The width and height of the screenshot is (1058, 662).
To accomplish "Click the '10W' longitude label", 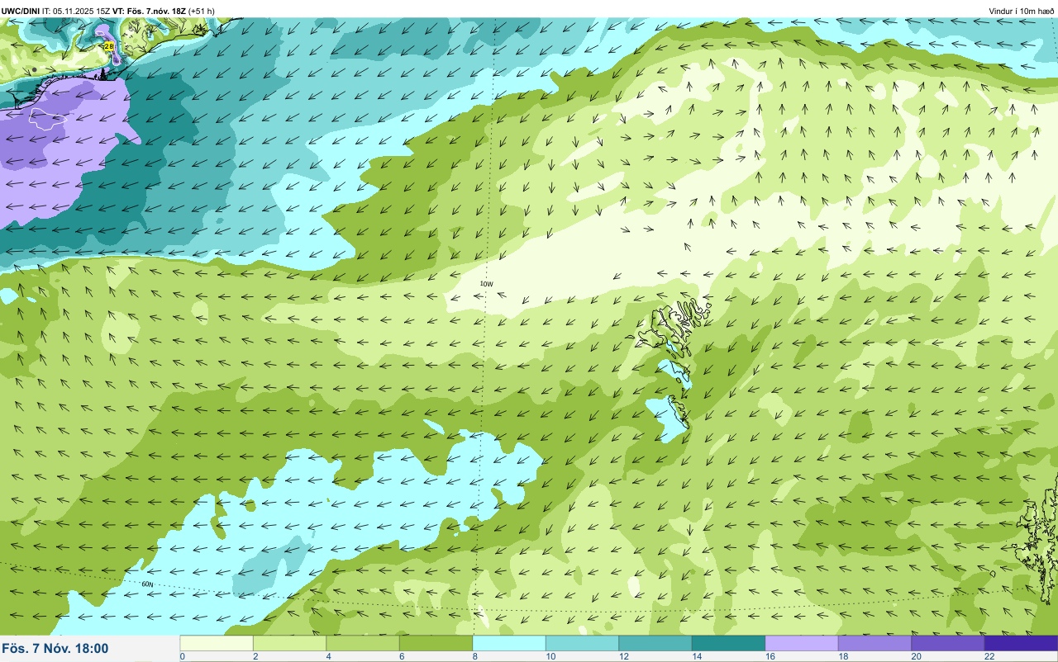I will [486, 284].
